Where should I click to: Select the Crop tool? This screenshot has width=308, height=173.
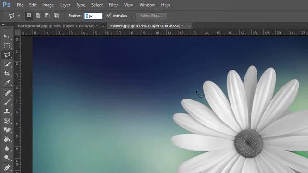click(7, 74)
